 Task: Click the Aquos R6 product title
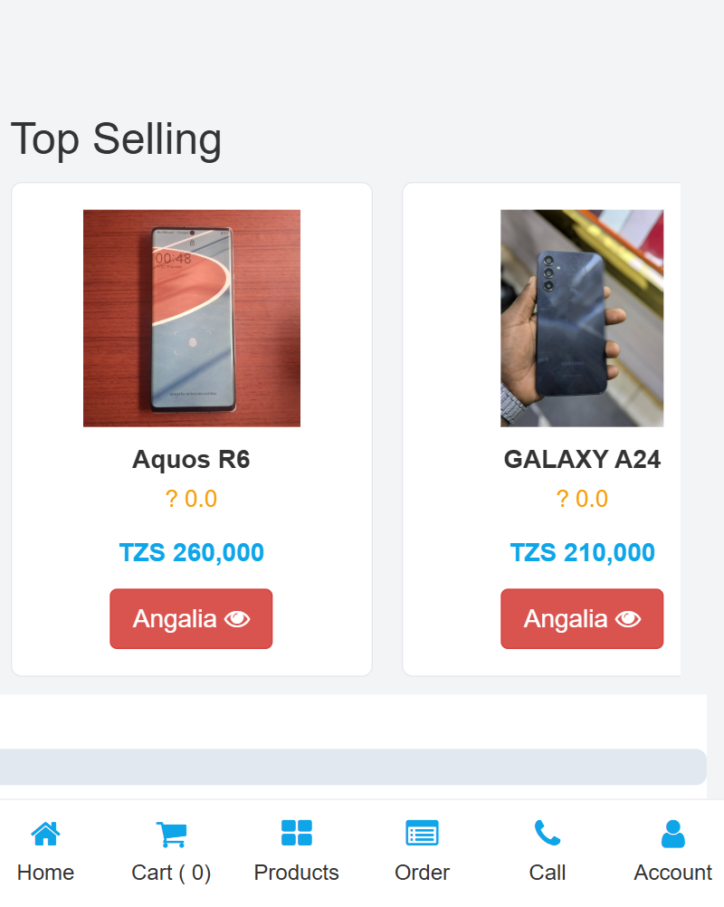pyautogui.click(x=191, y=460)
